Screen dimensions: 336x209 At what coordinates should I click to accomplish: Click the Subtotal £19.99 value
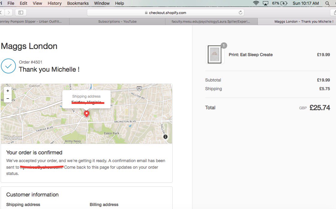click(x=323, y=80)
